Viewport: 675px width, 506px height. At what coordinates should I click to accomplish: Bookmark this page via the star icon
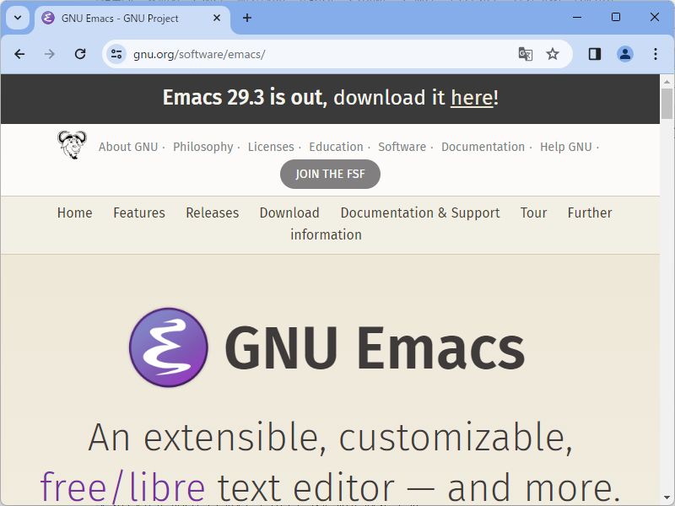(x=553, y=53)
